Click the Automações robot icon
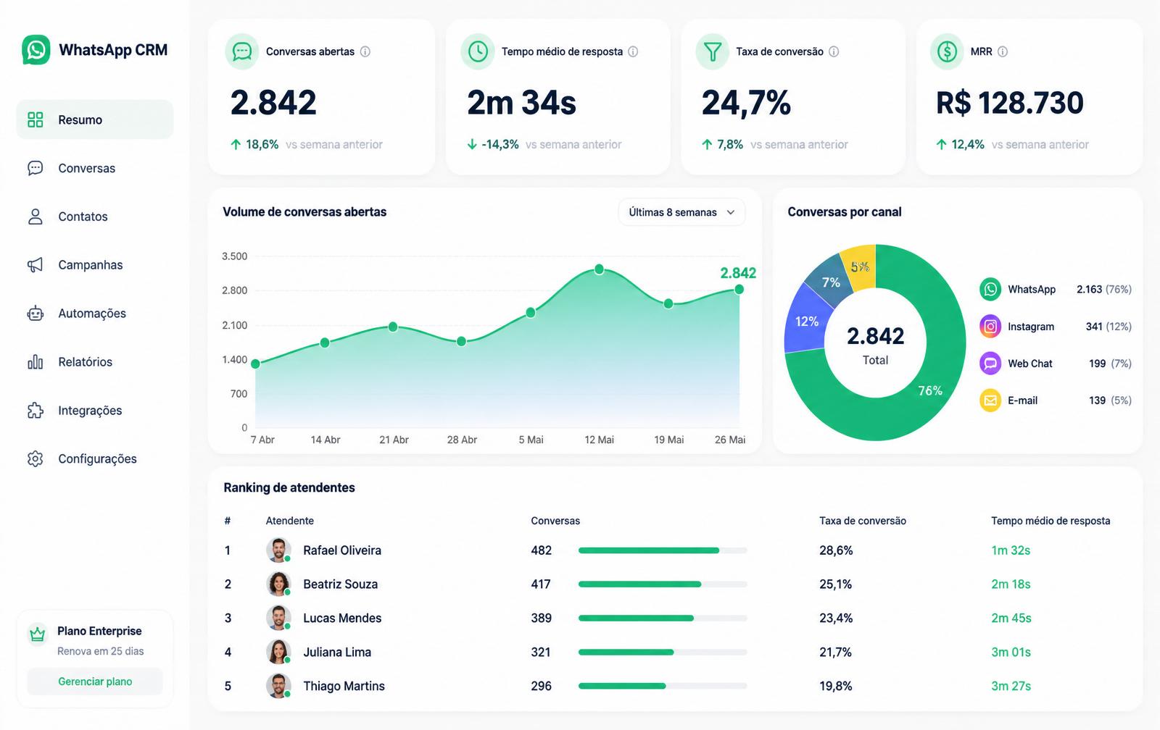 pyautogui.click(x=35, y=314)
